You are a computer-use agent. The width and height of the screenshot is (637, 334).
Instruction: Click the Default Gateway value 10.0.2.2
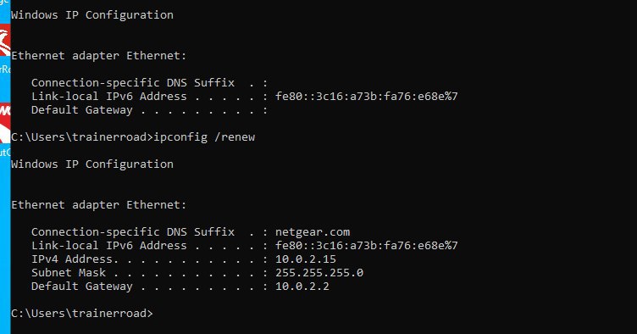tap(302, 286)
